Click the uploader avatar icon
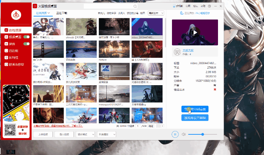This screenshot has width=264, height=155. pos(177,51)
